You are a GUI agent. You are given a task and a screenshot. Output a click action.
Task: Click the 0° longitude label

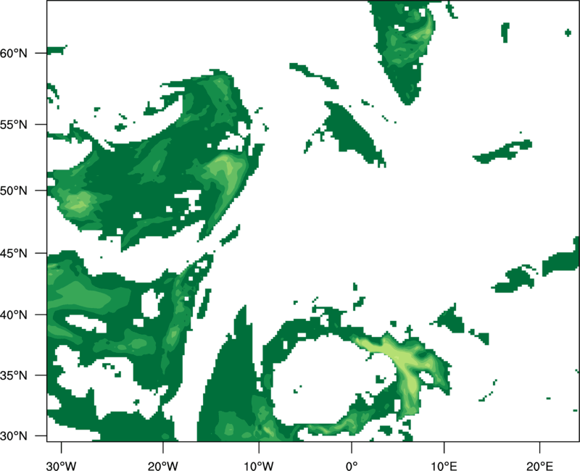point(352,466)
